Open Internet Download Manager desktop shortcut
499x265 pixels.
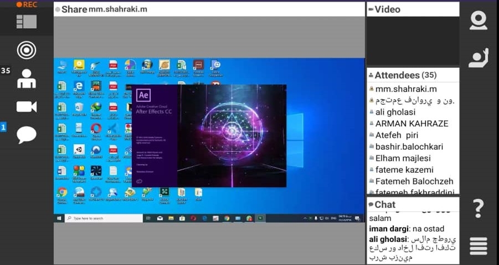(96, 110)
